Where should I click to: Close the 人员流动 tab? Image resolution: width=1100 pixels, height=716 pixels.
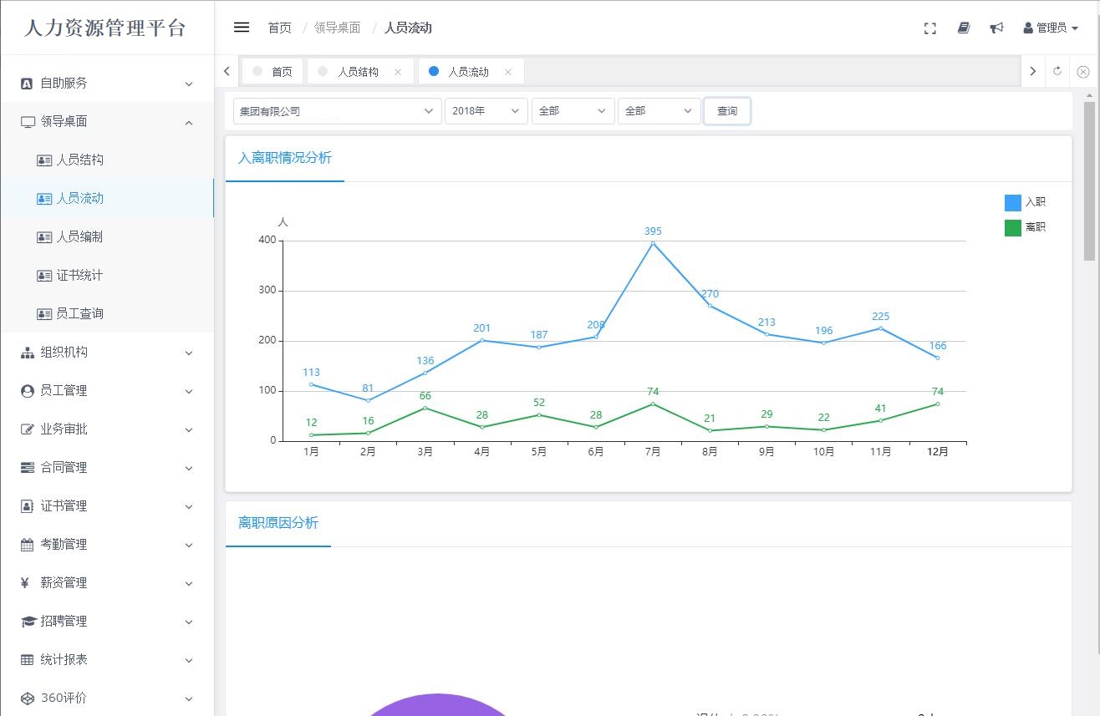[507, 72]
